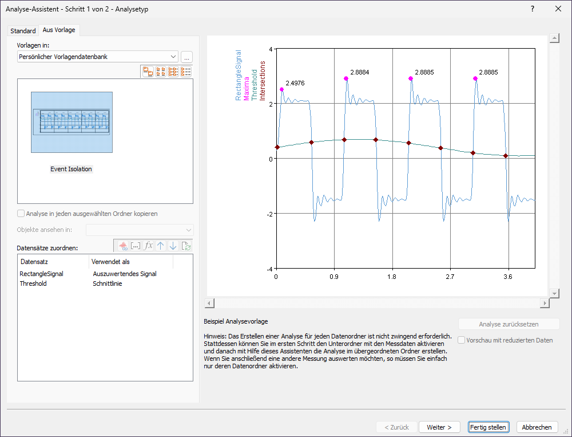Viewport: 572px width, 437px height.
Task: Click preview horizontal scrollbar right arrow
Action: pos(545,303)
